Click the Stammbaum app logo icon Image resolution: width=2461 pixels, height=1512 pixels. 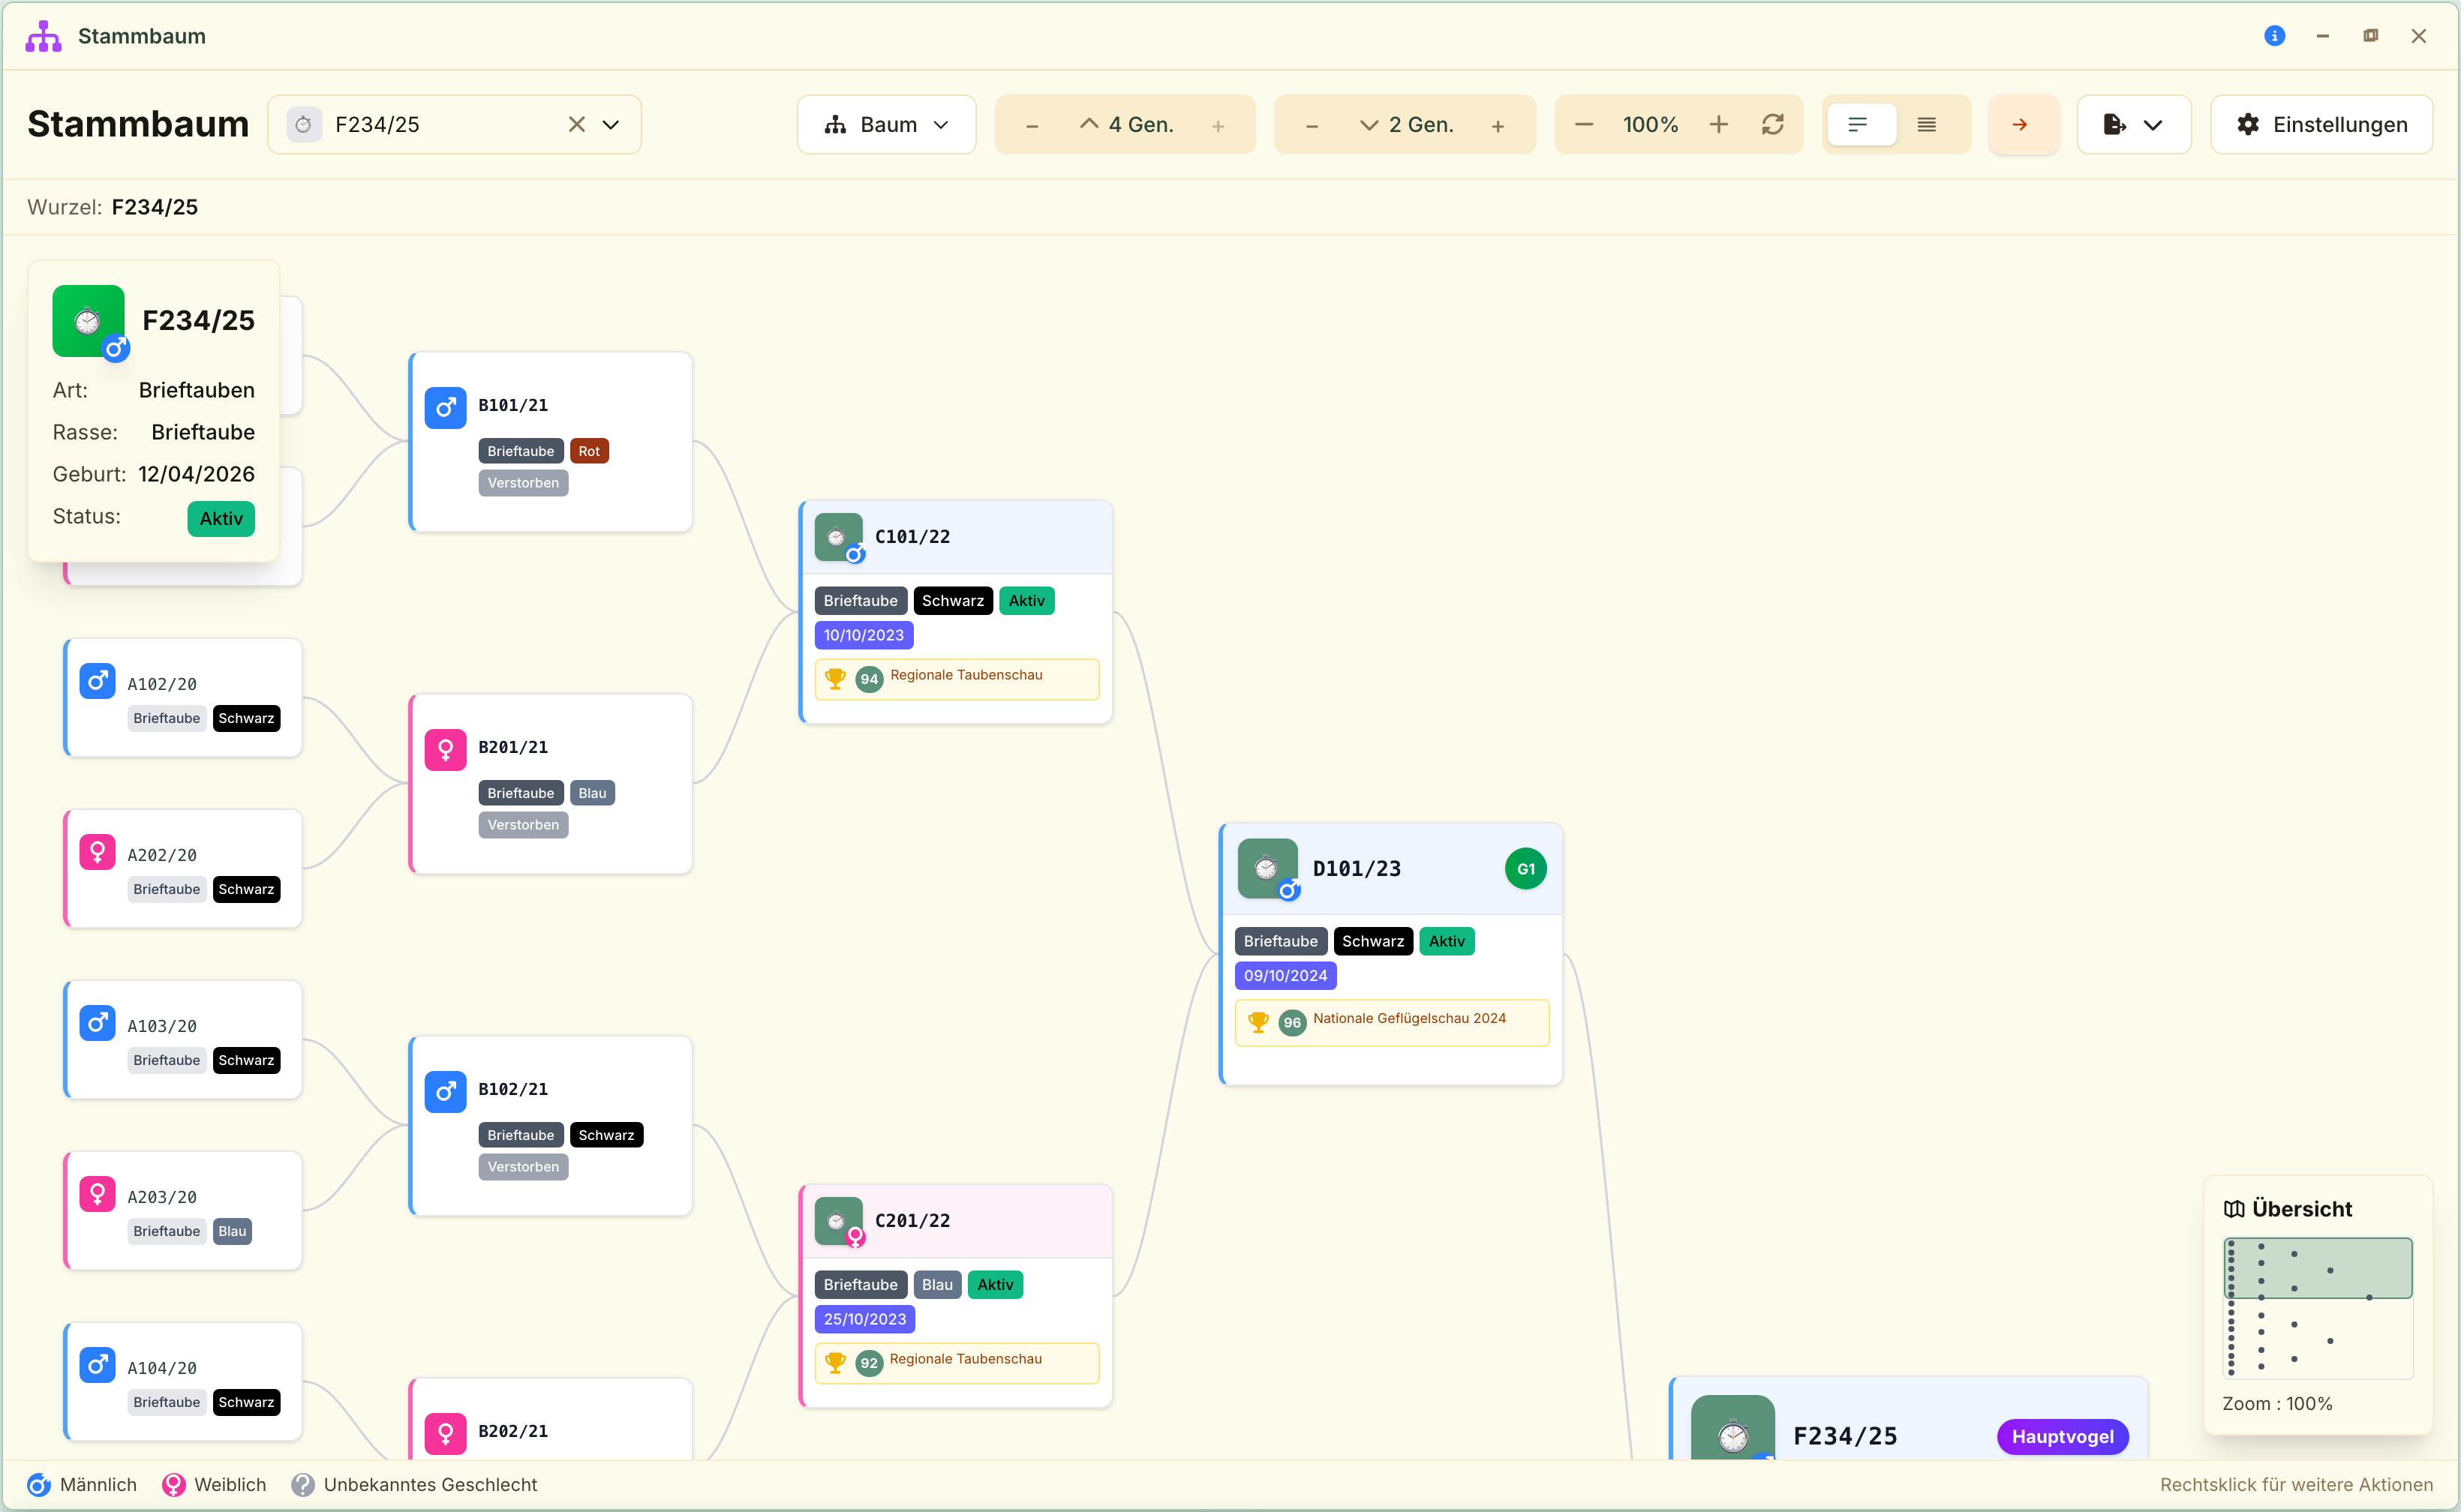[x=43, y=36]
